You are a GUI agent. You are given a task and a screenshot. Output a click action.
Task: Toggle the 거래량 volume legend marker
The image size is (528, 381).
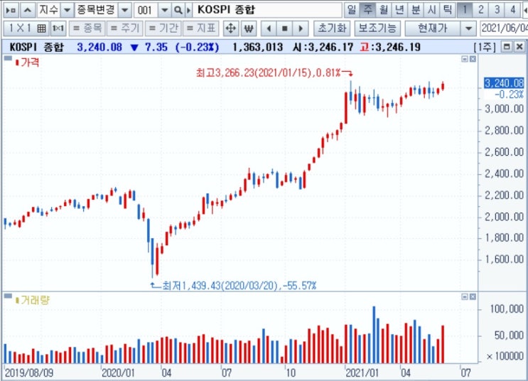[x=17, y=300]
